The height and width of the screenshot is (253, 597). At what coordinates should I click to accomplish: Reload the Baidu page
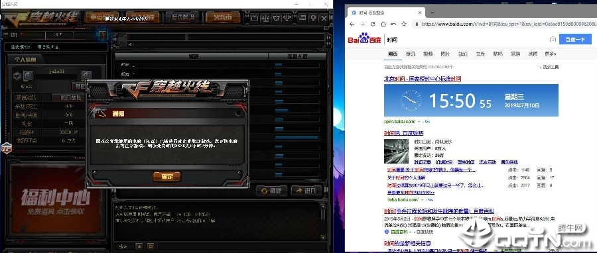373,24
